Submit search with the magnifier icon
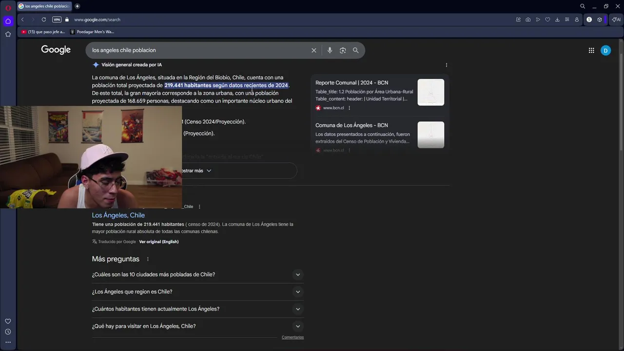The width and height of the screenshot is (624, 351). click(355, 50)
